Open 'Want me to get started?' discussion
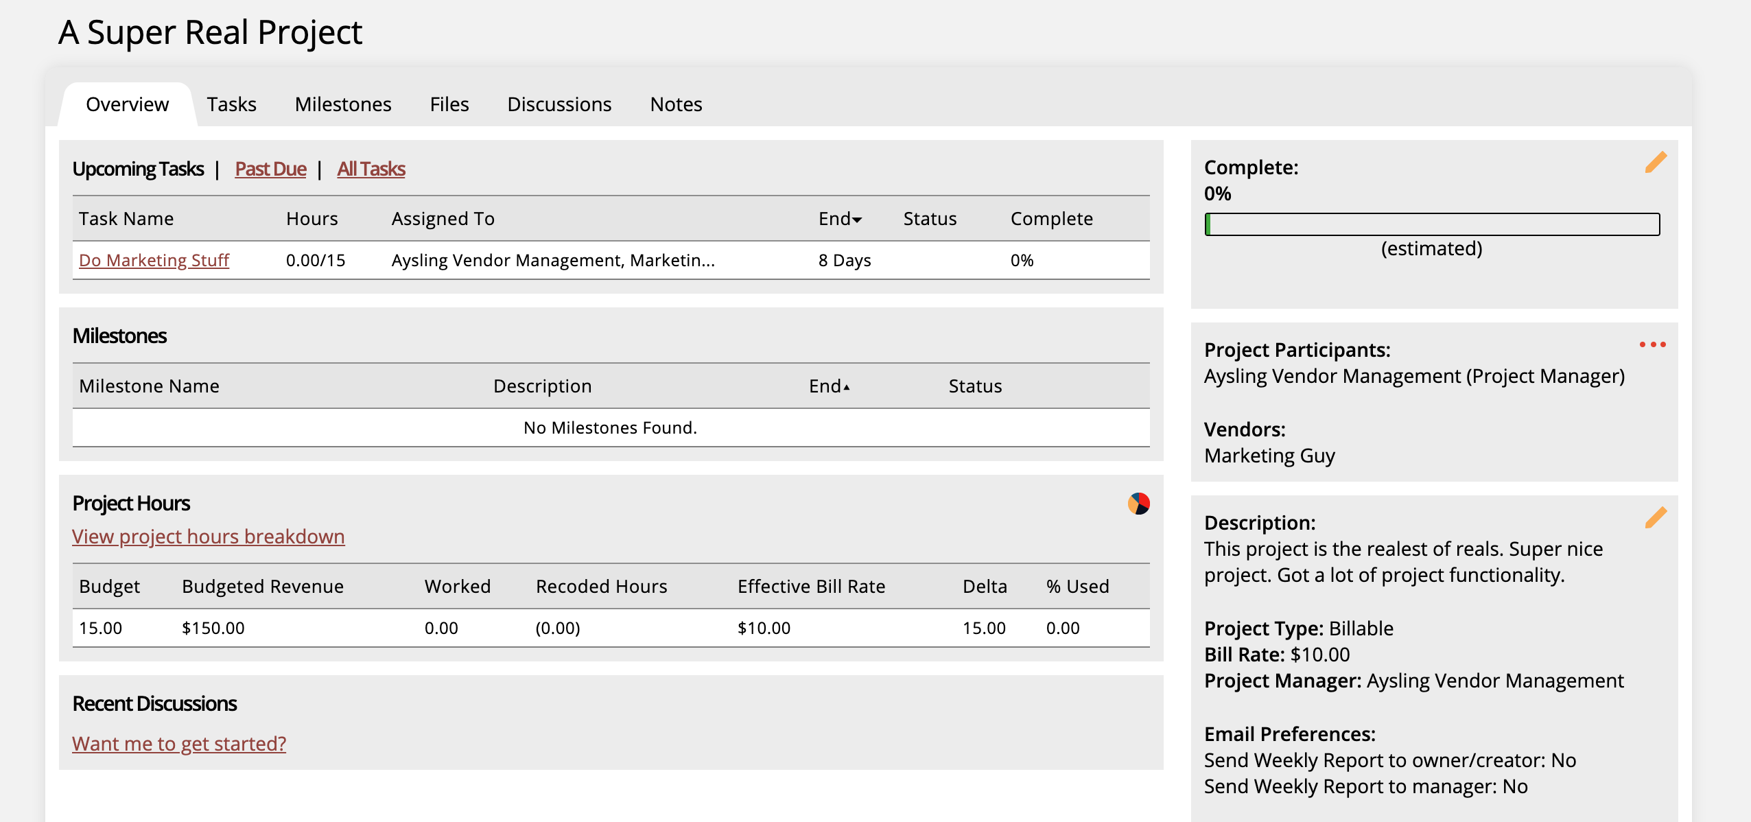The height and width of the screenshot is (822, 1751). click(179, 743)
